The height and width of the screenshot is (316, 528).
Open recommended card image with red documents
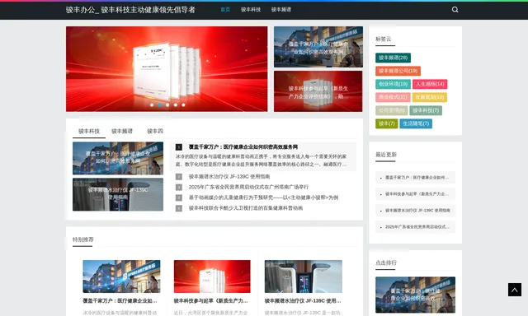click(x=212, y=276)
